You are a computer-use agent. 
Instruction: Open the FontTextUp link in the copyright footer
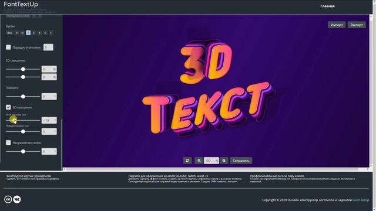[x=361, y=200]
